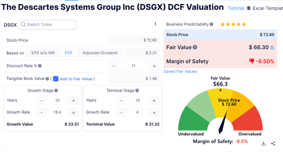Click the Tangible Book Value field $ 1.46

[134, 79]
